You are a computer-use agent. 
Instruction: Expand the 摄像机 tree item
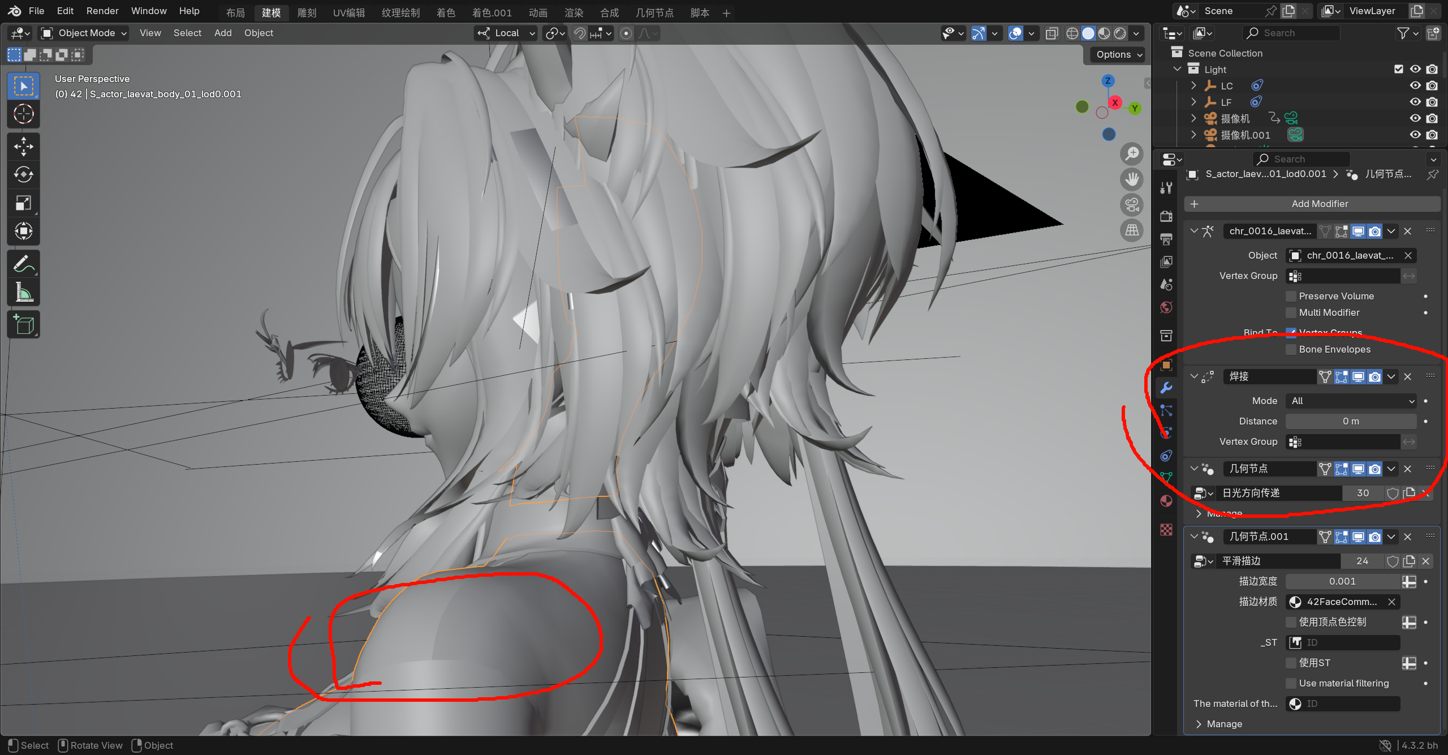click(x=1193, y=118)
